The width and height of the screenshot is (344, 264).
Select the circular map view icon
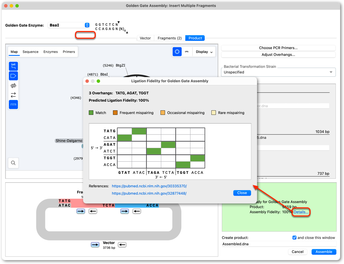tap(177, 52)
